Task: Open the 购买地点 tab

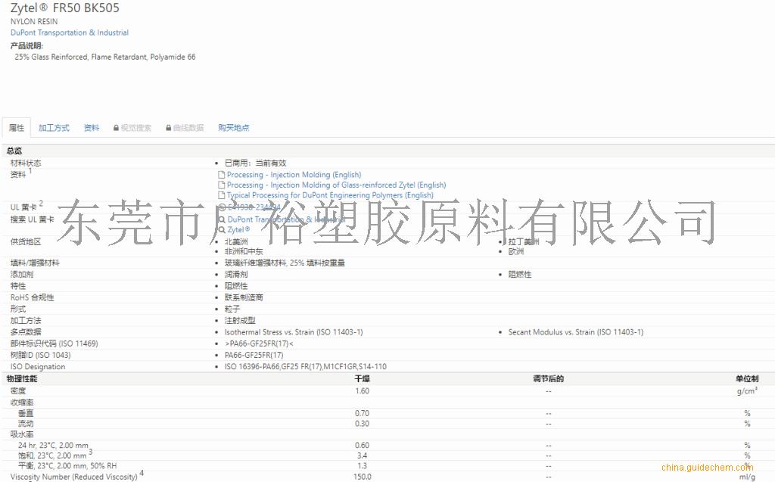Action: (233, 128)
